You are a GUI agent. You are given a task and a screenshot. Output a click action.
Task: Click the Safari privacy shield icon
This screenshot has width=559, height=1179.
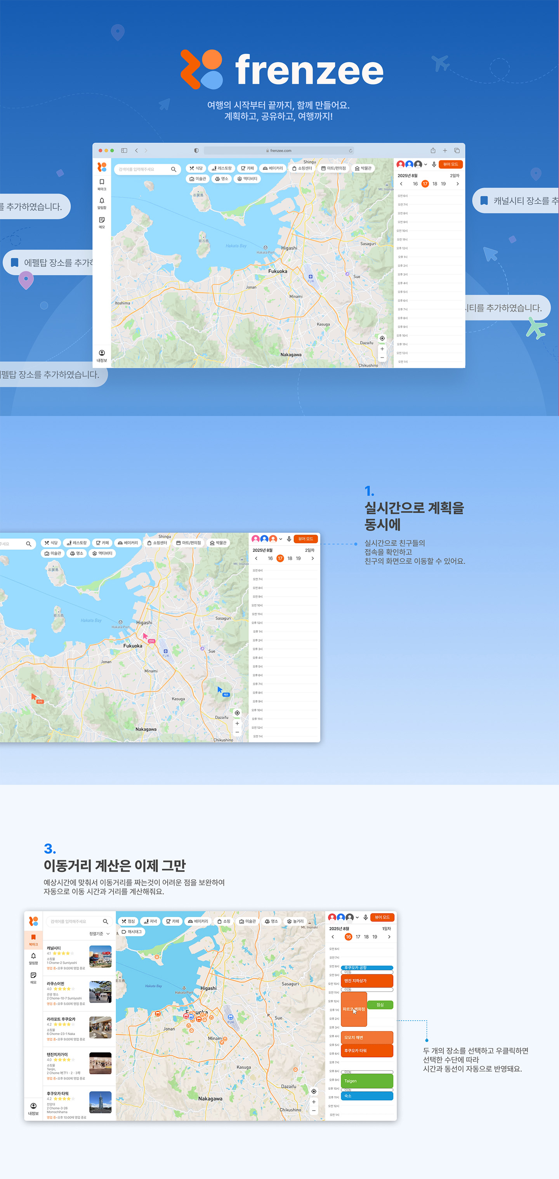pyautogui.click(x=196, y=150)
